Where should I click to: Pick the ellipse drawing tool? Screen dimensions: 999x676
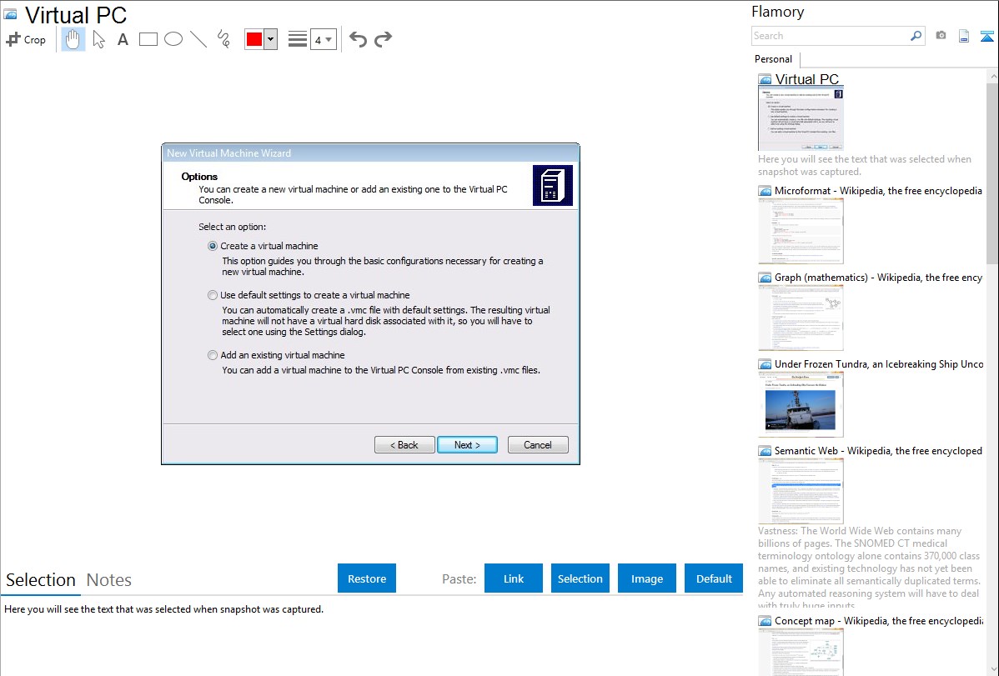[x=173, y=39]
